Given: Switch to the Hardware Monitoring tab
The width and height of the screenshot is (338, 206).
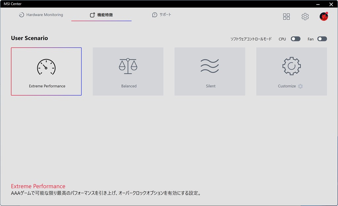Looking at the screenshot, I should [x=41, y=15].
